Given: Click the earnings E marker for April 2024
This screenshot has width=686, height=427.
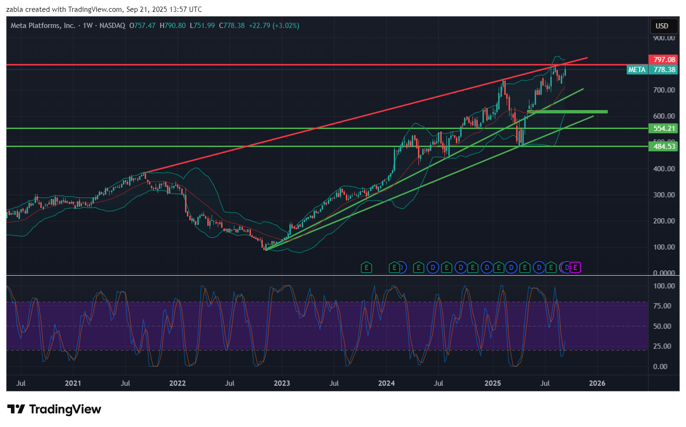Looking at the screenshot, I should point(418,268).
